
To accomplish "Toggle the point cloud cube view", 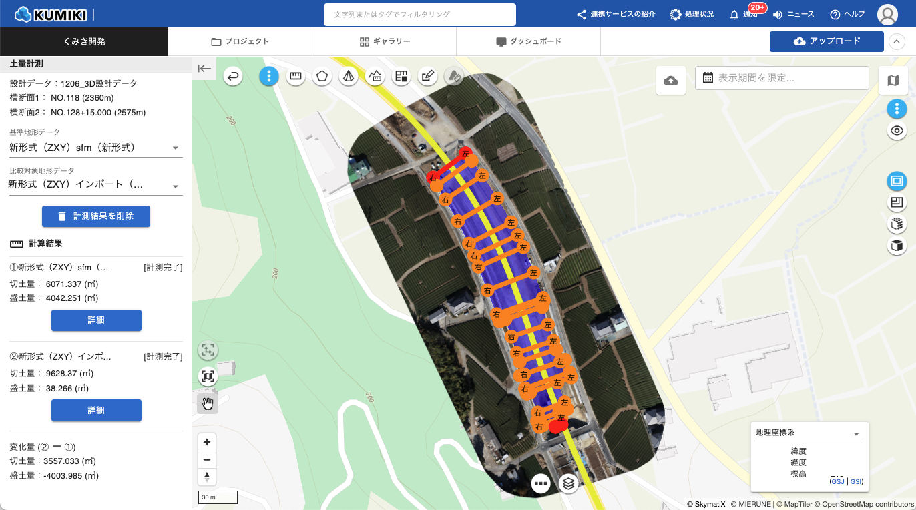I will pyautogui.click(x=897, y=224).
